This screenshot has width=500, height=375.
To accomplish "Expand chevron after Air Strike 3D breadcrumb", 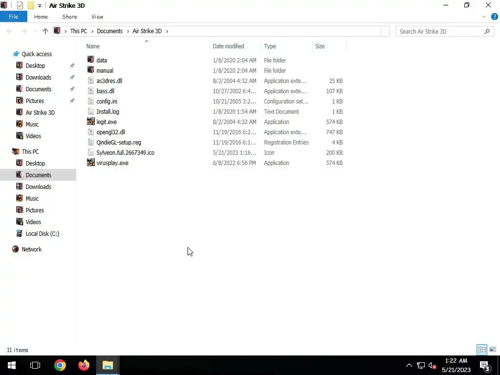I will [167, 31].
